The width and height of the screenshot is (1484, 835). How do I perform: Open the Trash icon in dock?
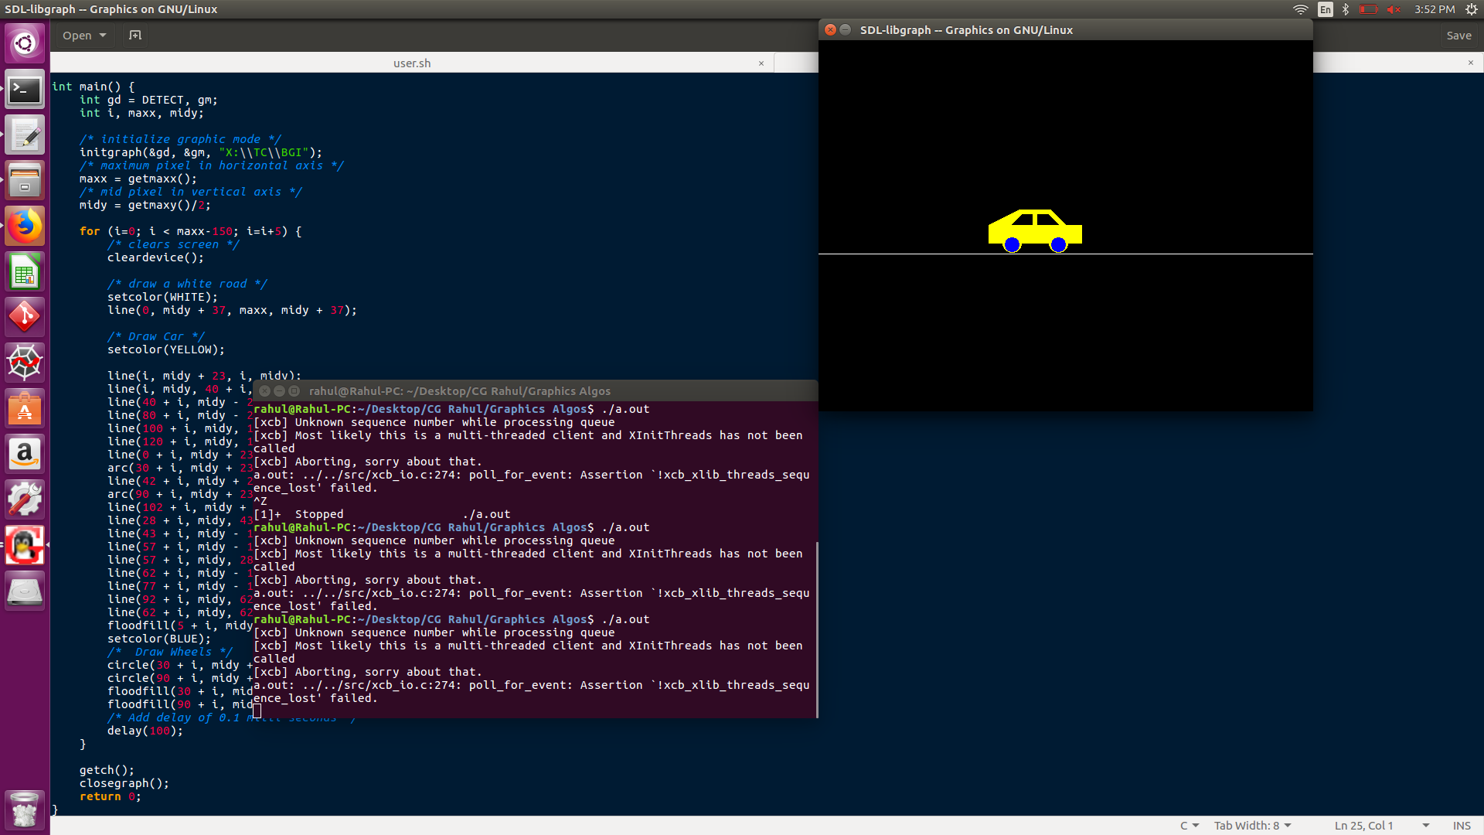tap(25, 809)
